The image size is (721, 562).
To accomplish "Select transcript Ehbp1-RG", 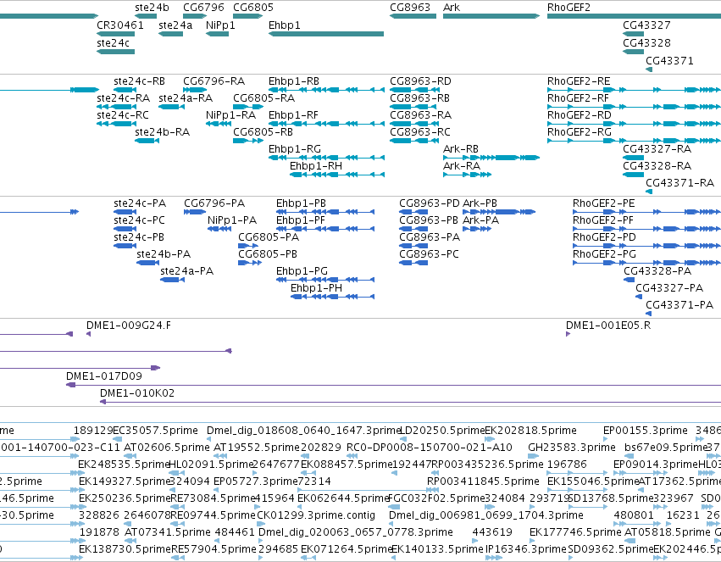I will tap(326, 158).
